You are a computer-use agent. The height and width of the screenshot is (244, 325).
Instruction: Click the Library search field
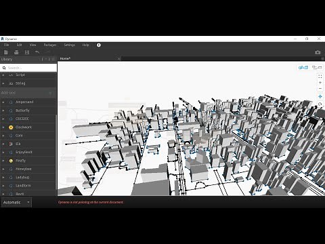(28, 68)
